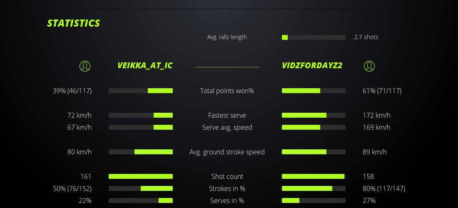The height and width of the screenshot is (208, 458).
Task: Select player name VEIKKA_AT_IC
Action: point(145,66)
